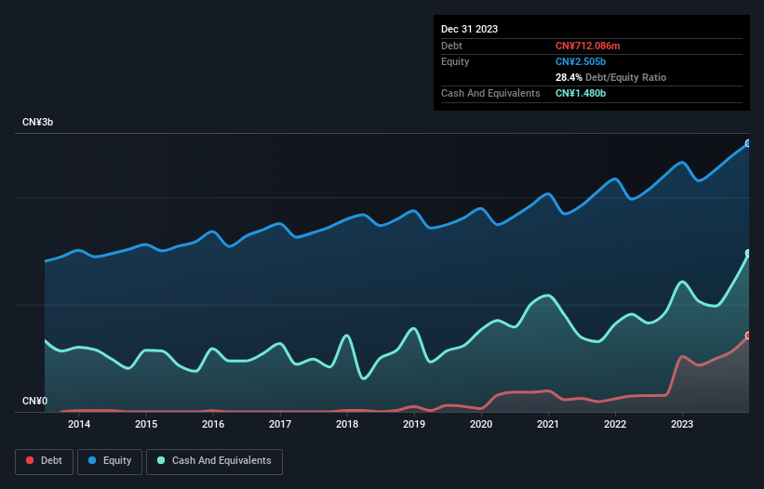Toggle Cash And Equivalents legend button
The image size is (764, 489).
tap(214, 461)
